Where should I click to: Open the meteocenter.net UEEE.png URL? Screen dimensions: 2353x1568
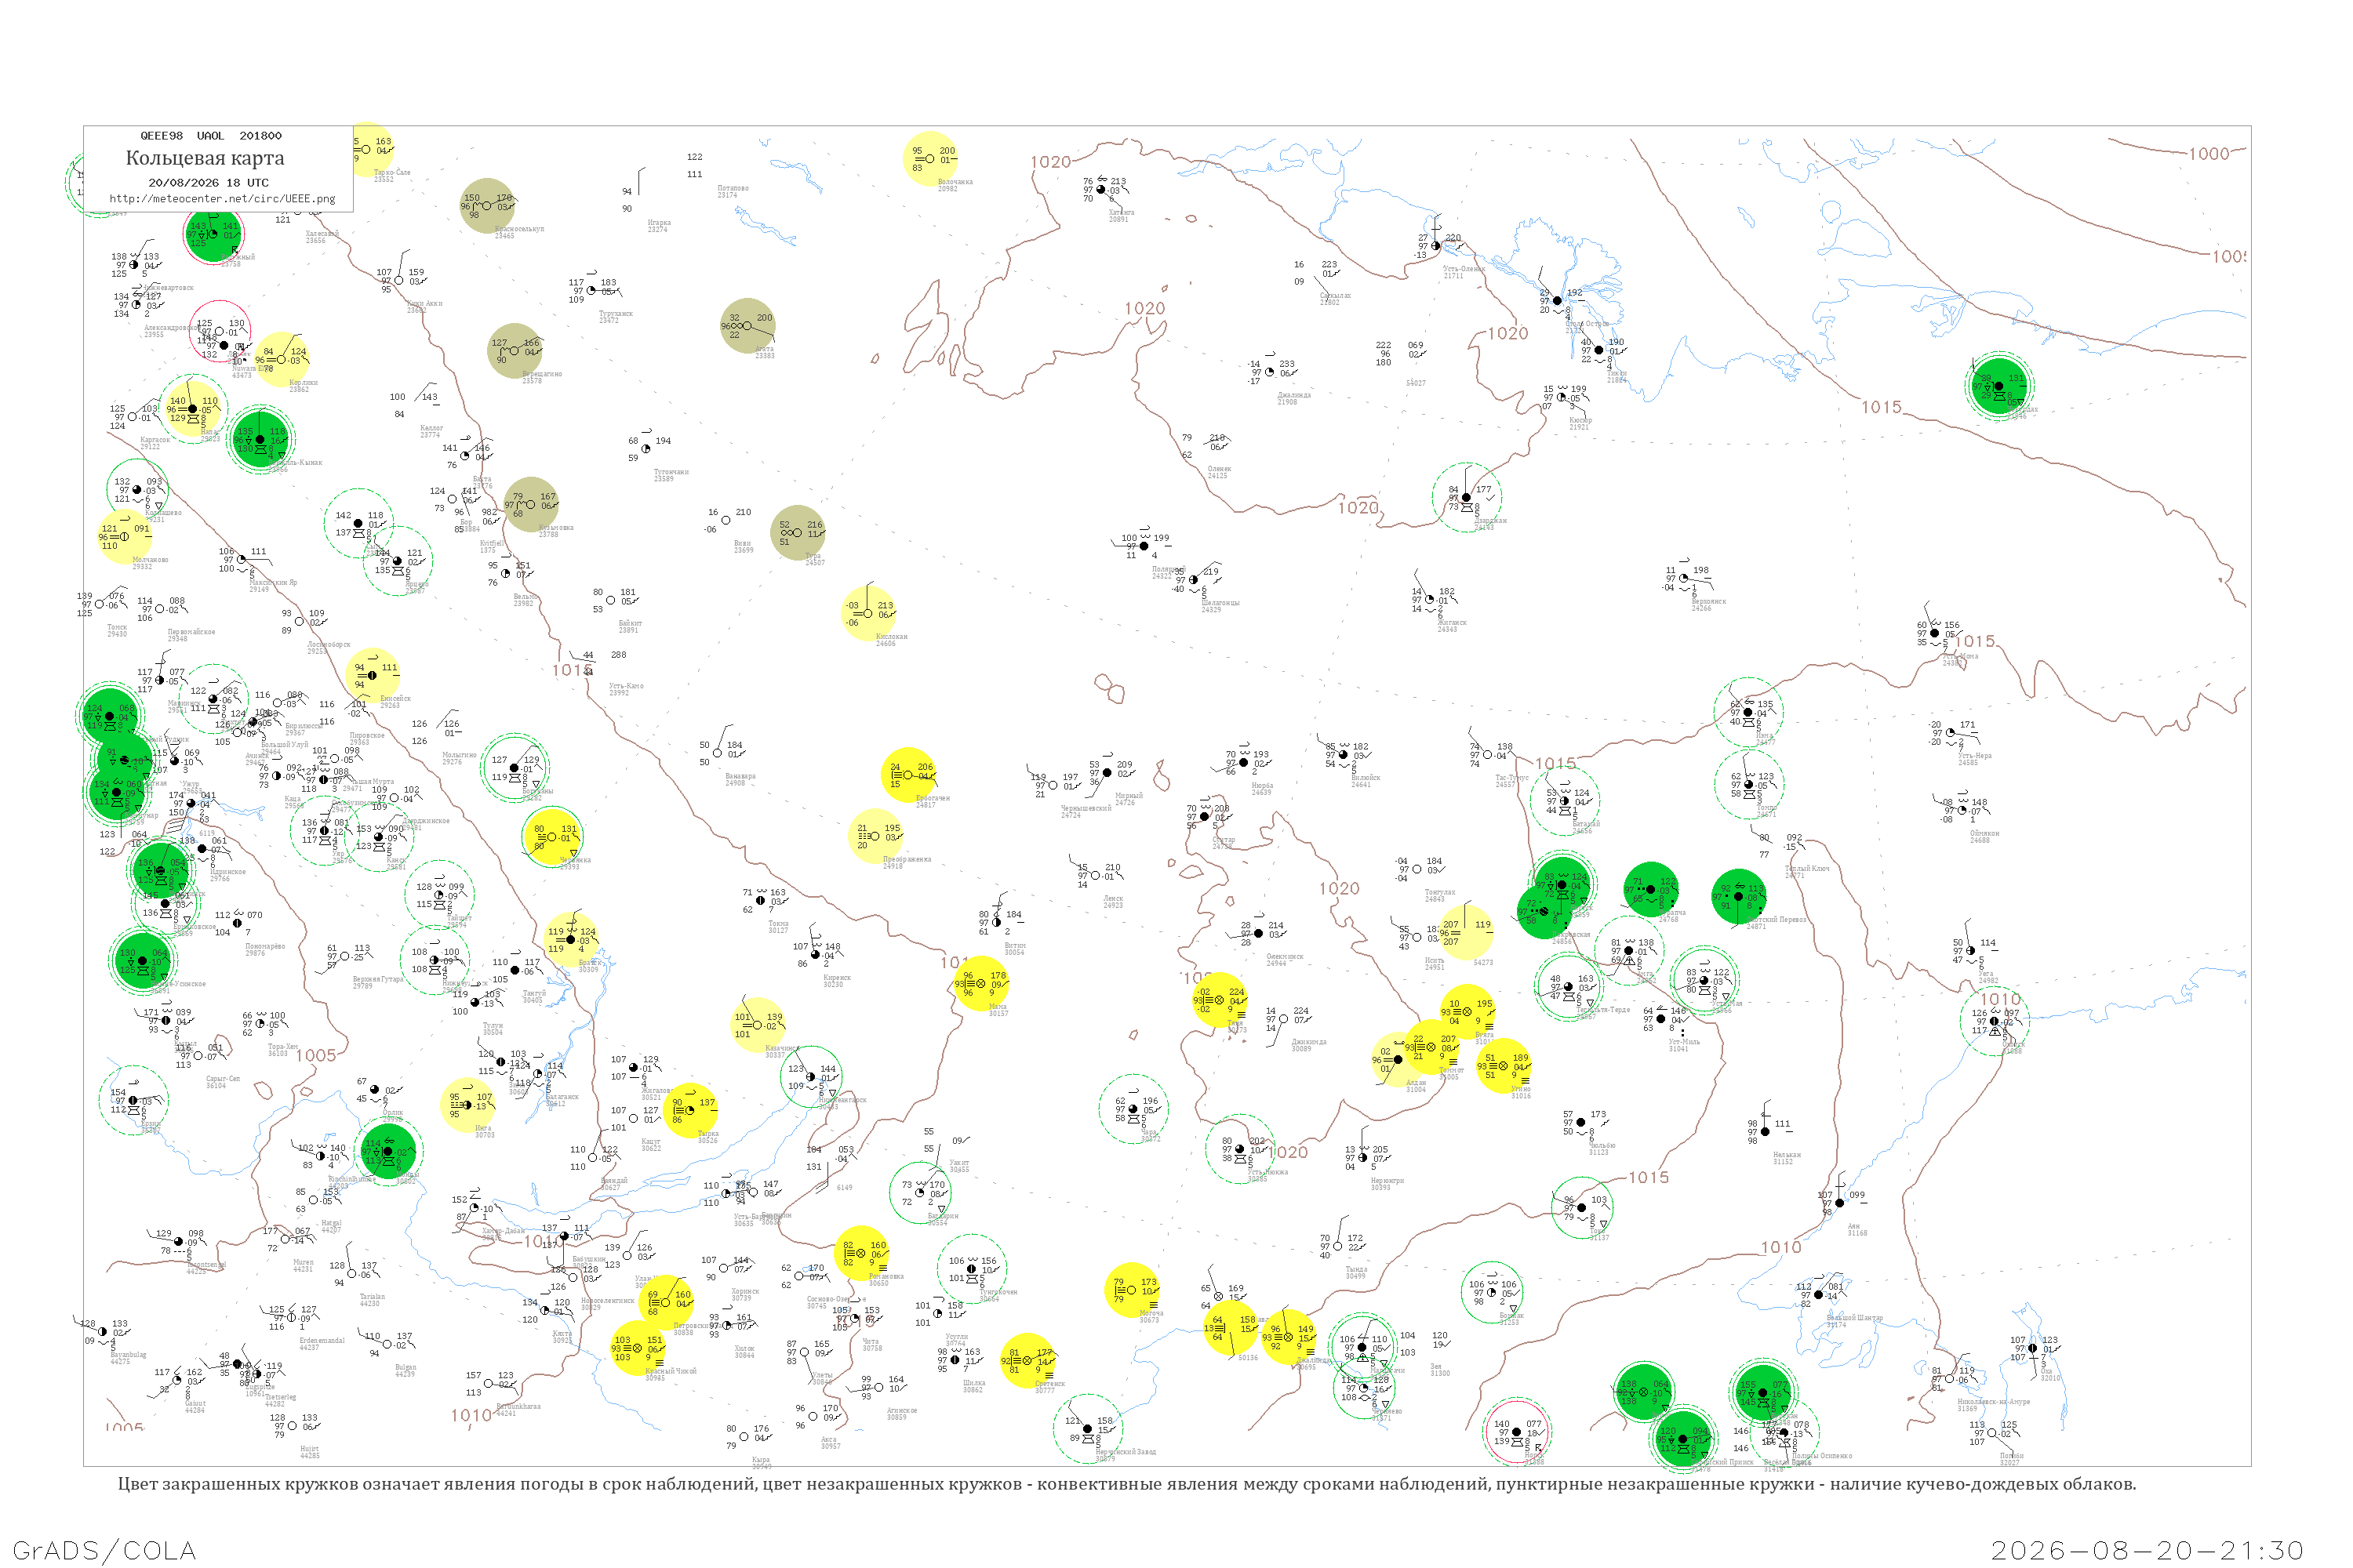222,199
